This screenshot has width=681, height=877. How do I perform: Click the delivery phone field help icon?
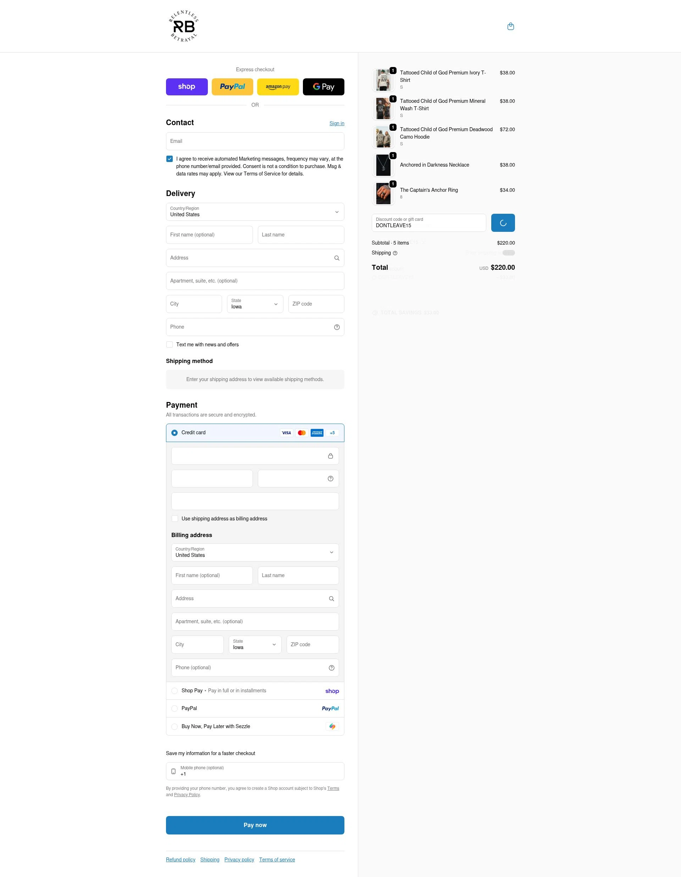337,327
